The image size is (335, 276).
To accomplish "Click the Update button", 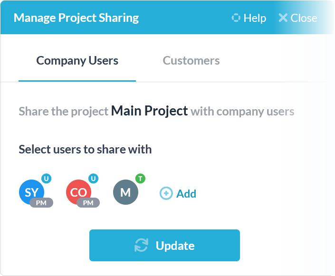I will pyautogui.click(x=164, y=245).
